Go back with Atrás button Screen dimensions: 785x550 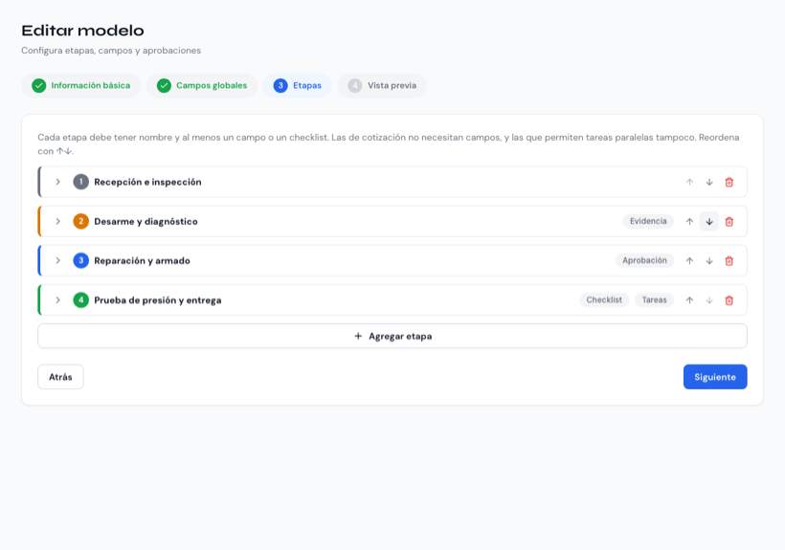coord(60,377)
